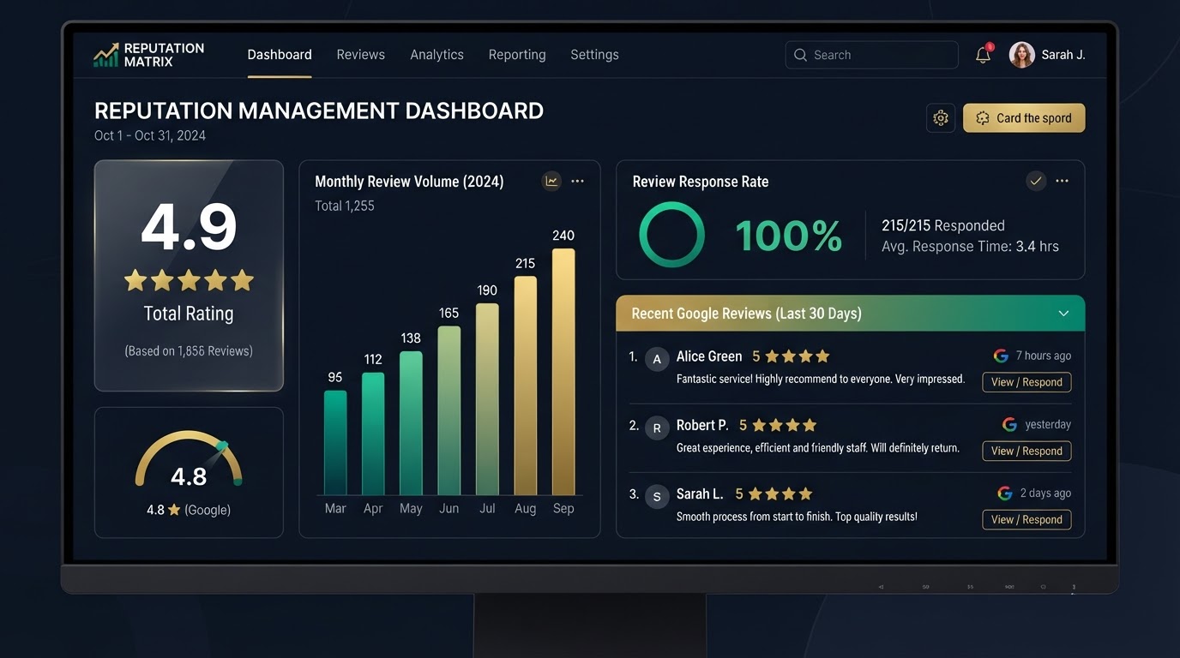This screenshot has height=658, width=1180.
Task: View / Respond to Robert P.'s review
Action: pyautogui.click(x=1026, y=451)
